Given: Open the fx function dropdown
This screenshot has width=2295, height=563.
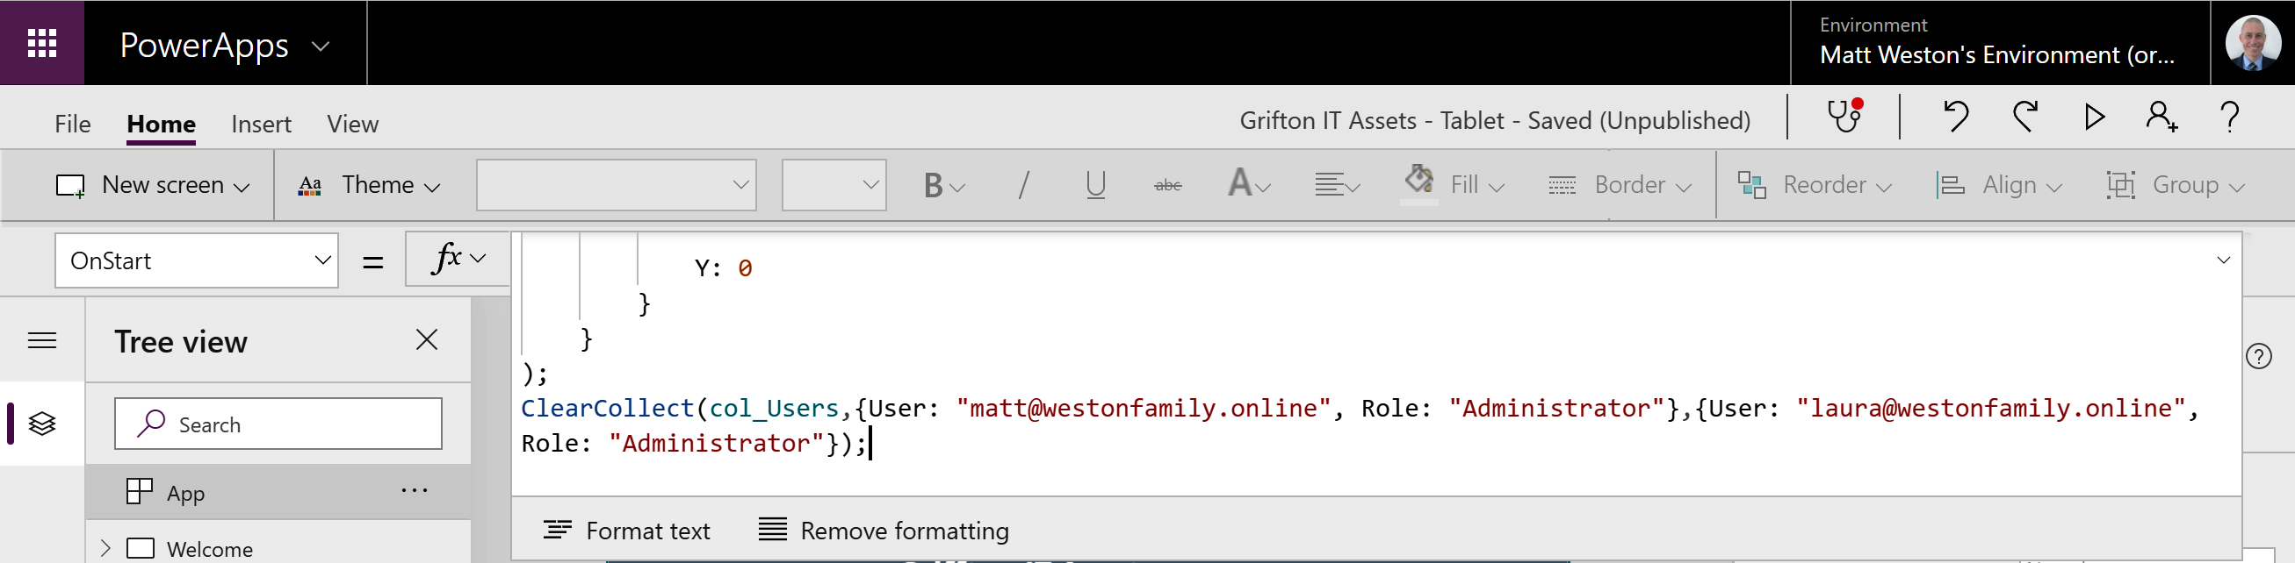Looking at the screenshot, I should pos(458,259).
